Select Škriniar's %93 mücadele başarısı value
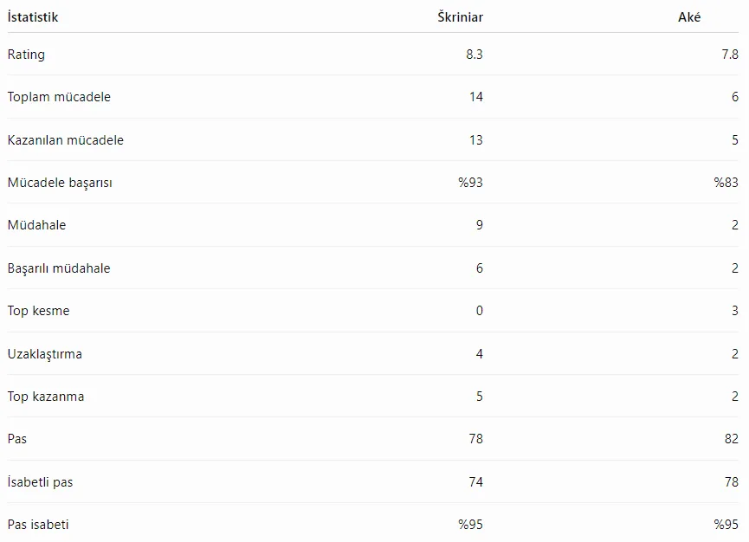 coord(470,183)
